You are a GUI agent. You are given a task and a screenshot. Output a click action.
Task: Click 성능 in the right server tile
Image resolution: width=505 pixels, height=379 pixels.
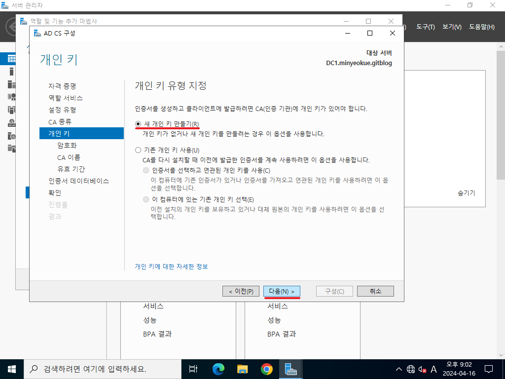(274, 320)
